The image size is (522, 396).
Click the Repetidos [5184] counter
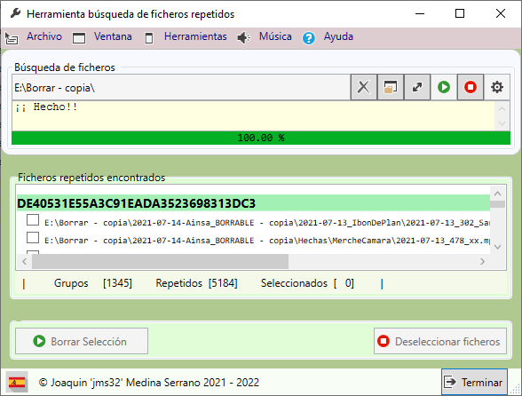pos(196,283)
